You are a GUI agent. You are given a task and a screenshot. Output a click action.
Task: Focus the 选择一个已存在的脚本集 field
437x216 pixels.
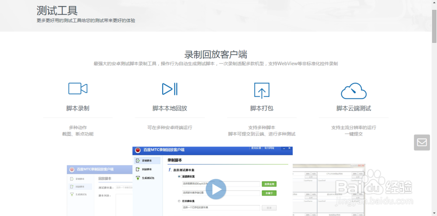pyautogui.click(x=221, y=208)
